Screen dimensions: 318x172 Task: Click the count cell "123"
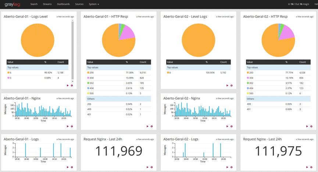301,88
